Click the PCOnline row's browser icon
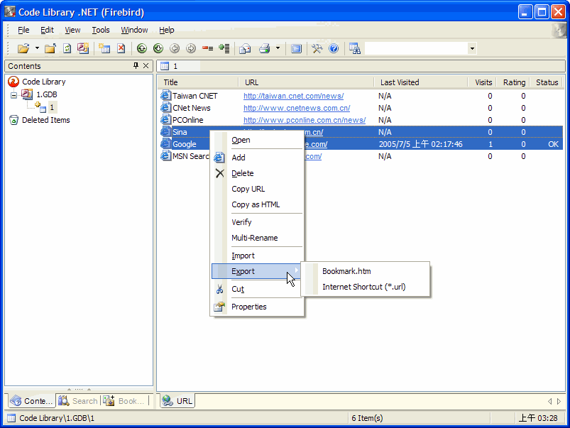This screenshot has height=428, width=570. pyautogui.click(x=166, y=120)
